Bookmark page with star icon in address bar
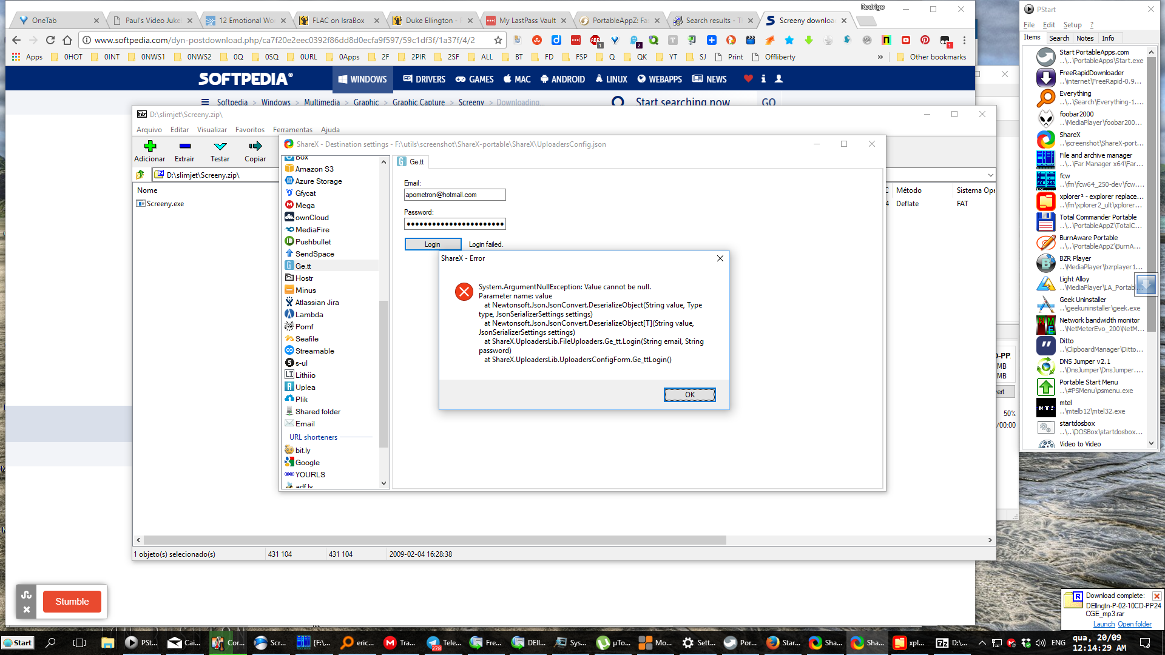 [498, 40]
